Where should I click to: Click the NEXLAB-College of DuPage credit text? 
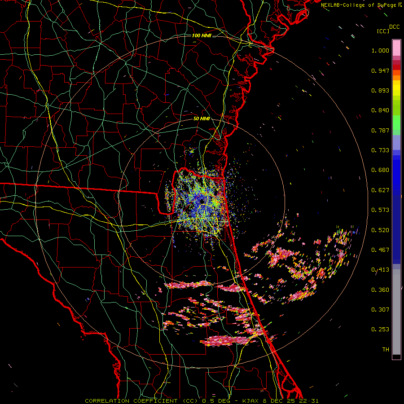pyautogui.click(x=359, y=5)
